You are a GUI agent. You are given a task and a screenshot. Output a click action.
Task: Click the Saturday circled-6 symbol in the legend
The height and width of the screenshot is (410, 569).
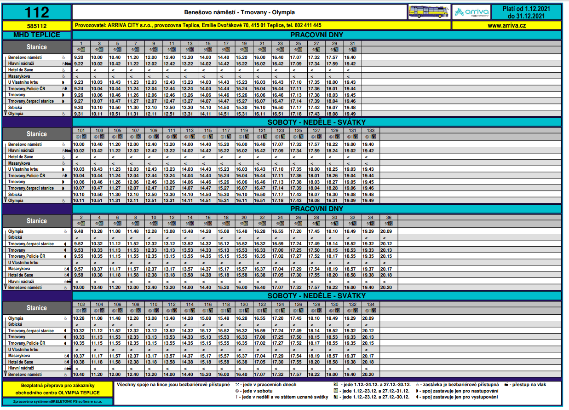tap(237, 391)
